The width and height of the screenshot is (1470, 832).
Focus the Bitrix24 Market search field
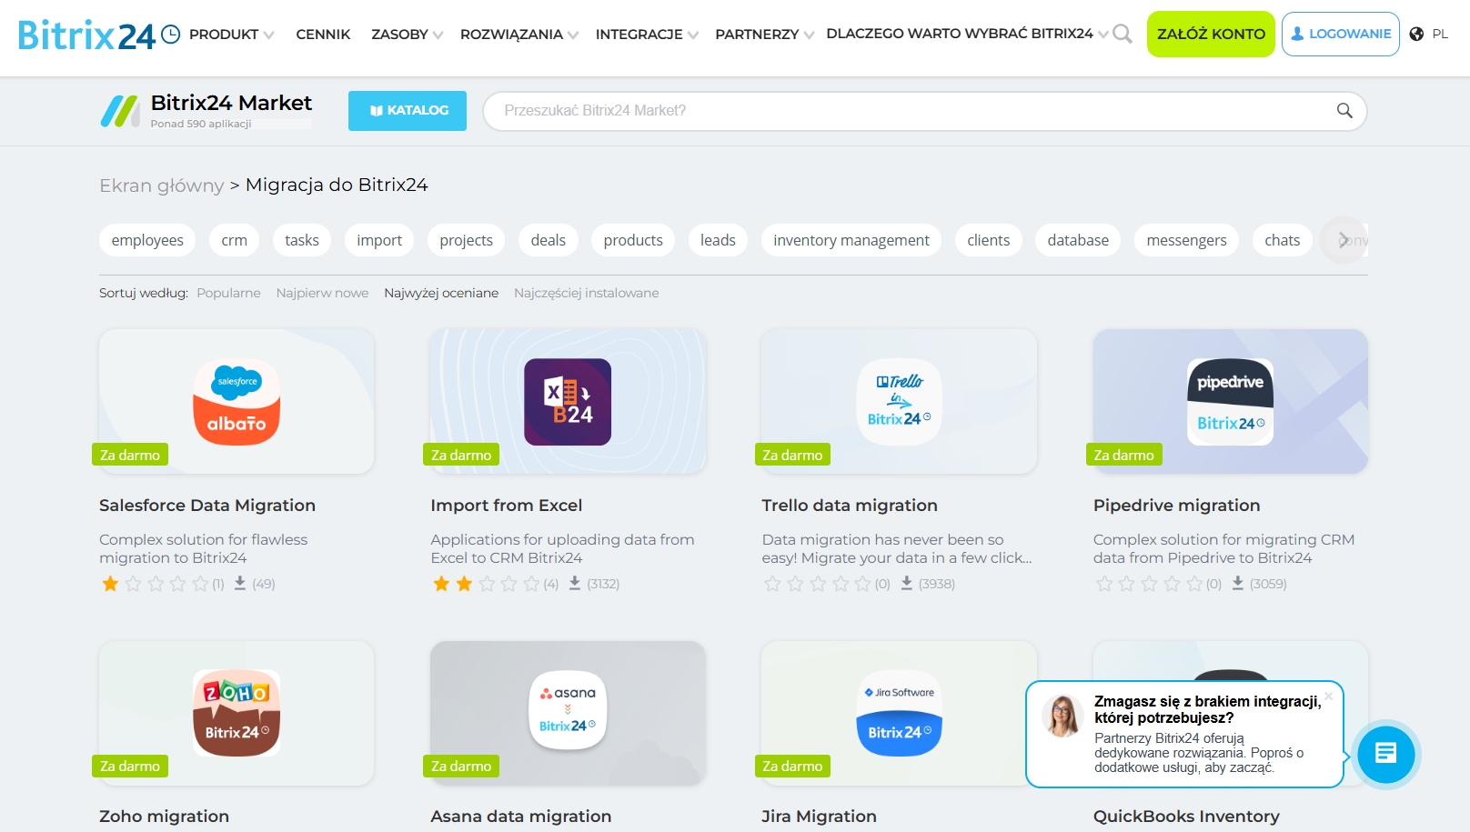coord(924,111)
